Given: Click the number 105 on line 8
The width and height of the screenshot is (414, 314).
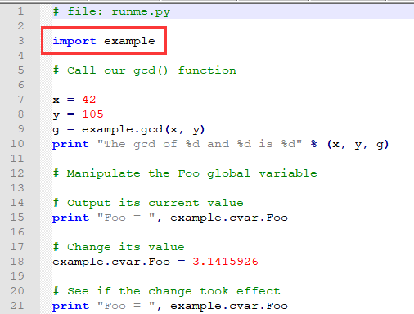Looking at the screenshot, I should tap(92, 114).
